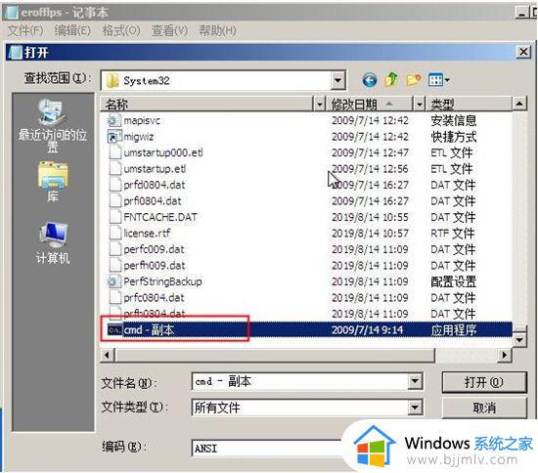This screenshot has width=538, height=473.
Task: Select the file name prfi0804.dat
Action: [153, 201]
